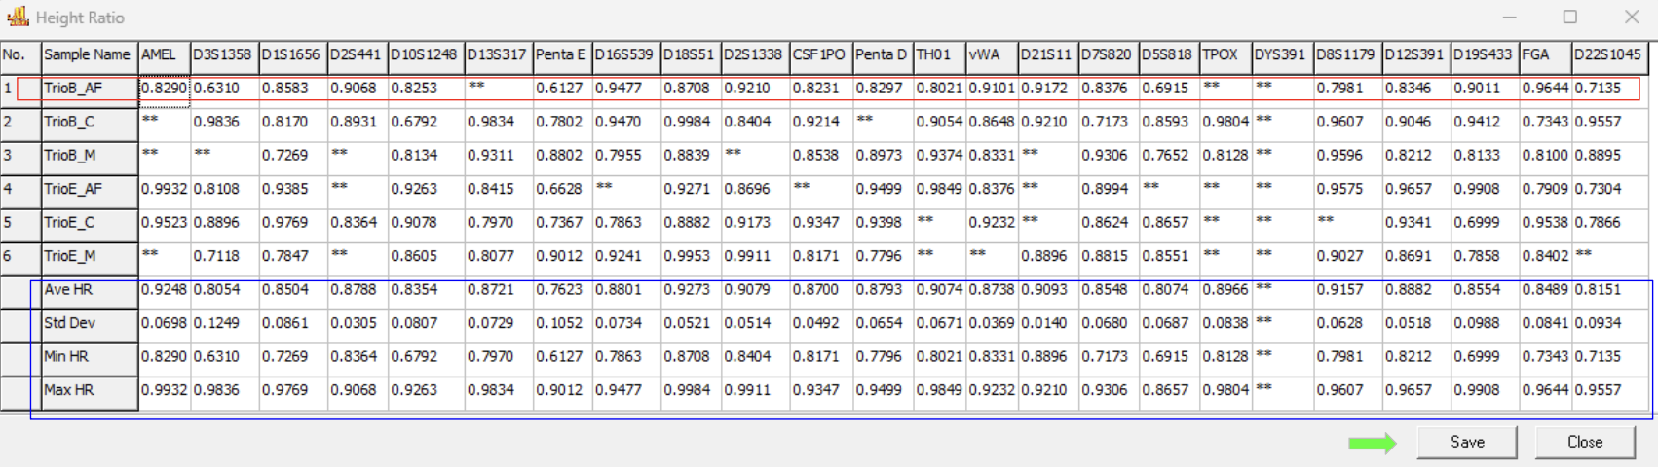Image resolution: width=1658 pixels, height=467 pixels.
Task: Maximize the Height Ratio window
Action: coord(1570,17)
